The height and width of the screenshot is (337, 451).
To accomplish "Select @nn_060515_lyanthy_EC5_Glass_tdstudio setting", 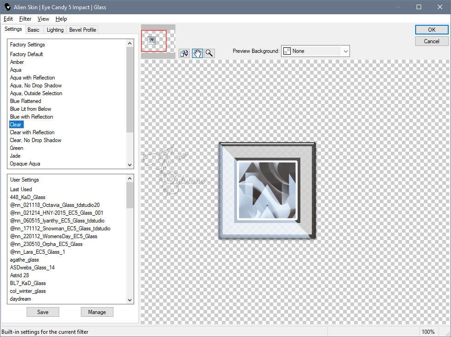I will [57, 220].
